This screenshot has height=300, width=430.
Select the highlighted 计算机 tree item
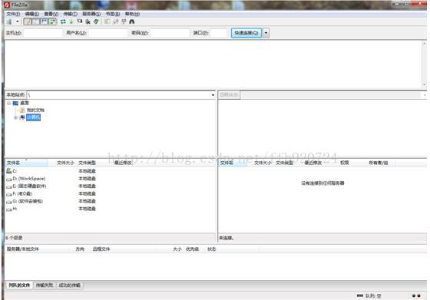(x=33, y=117)
